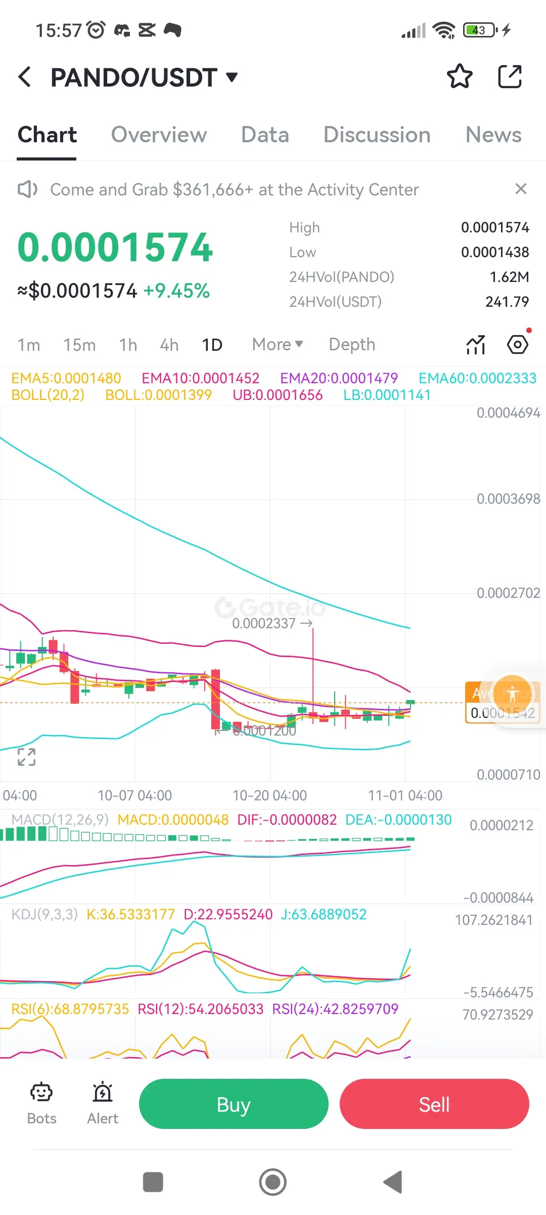Switch to the Chart tab
The width and height of the screenshot is (546, 1215).
[x=47, y=135]
